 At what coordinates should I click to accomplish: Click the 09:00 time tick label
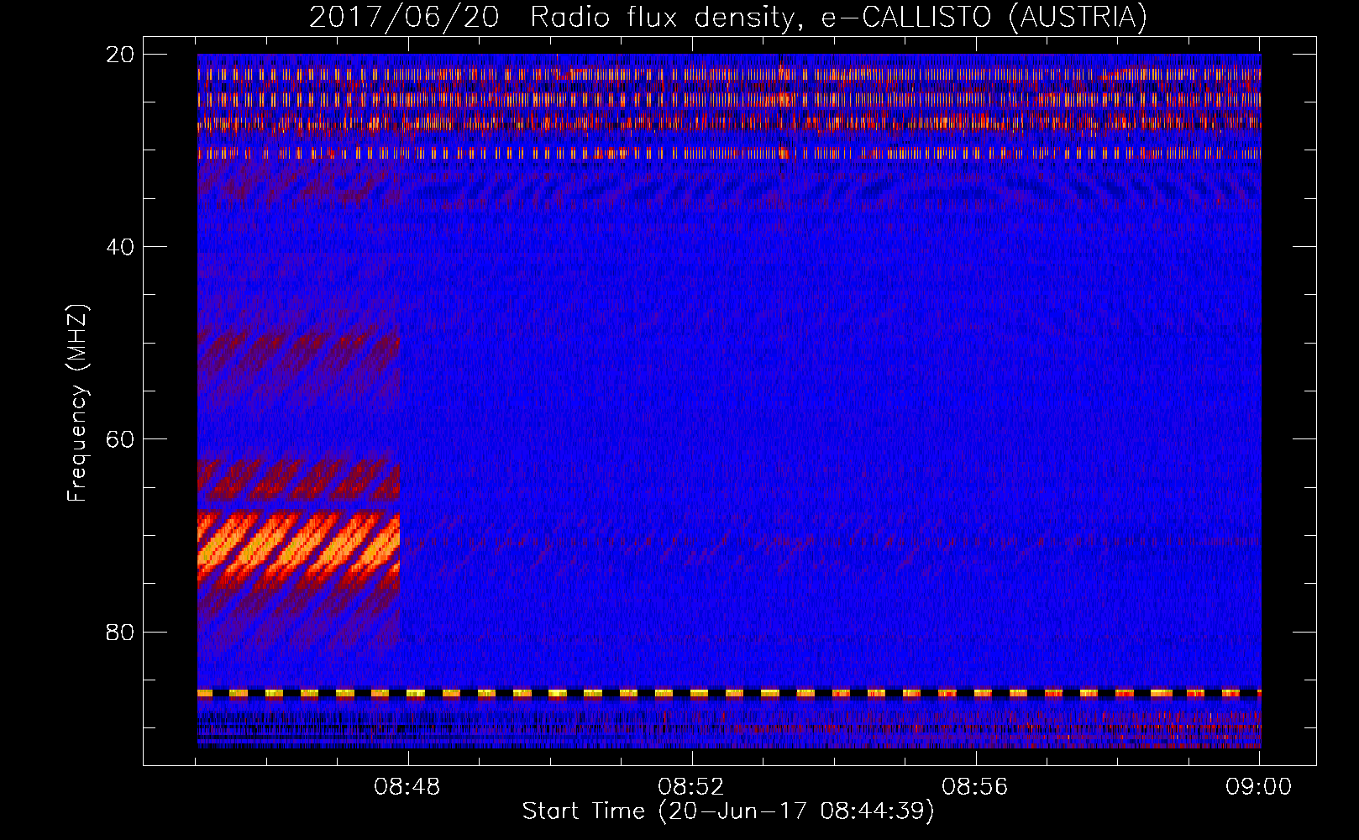click(x=1258, y=787)
